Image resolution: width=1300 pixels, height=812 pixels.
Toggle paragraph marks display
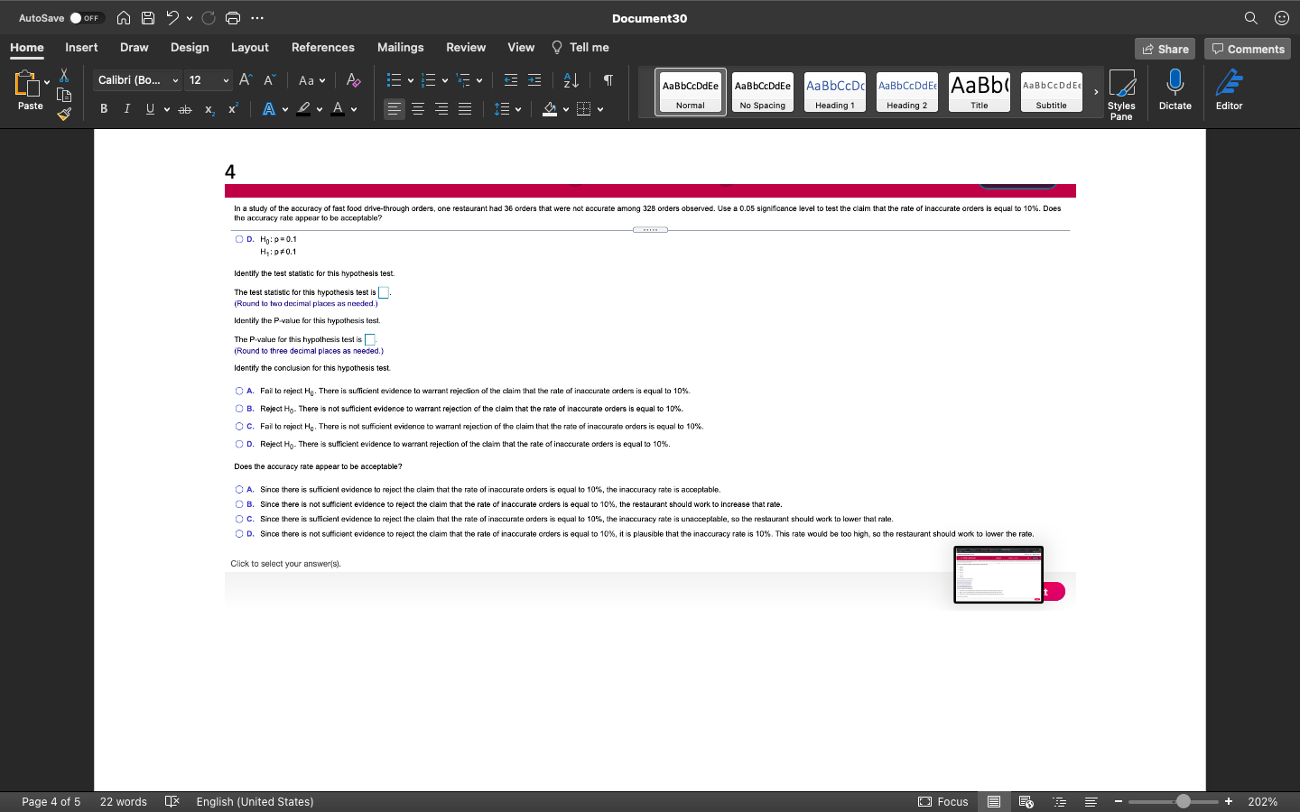coord(608,80)
